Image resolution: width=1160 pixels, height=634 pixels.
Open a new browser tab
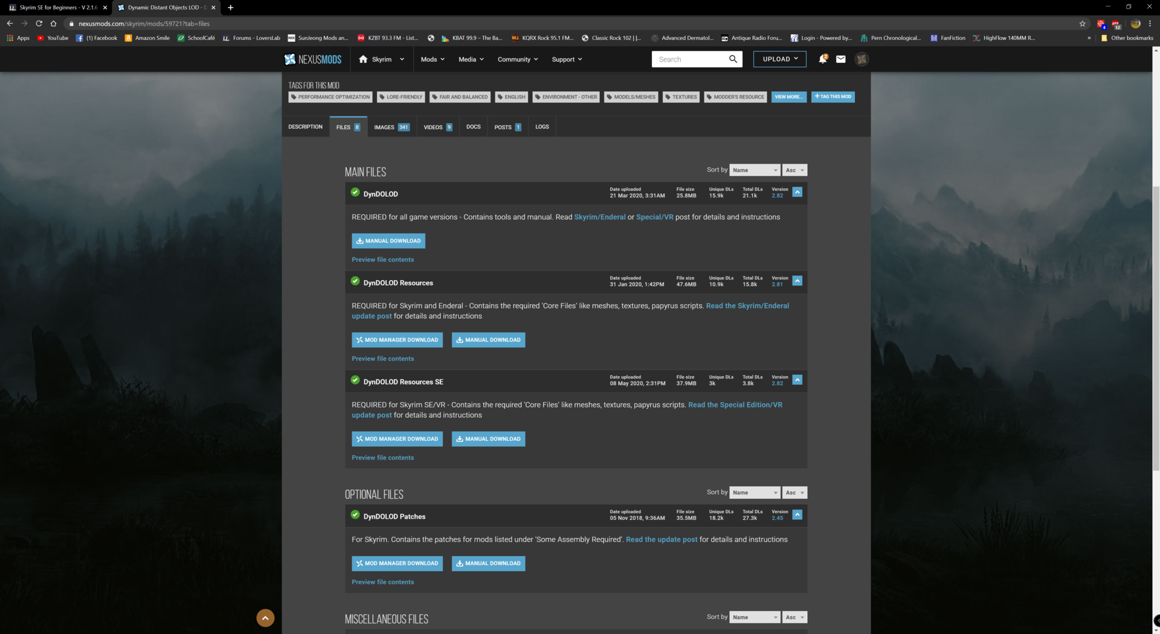point(230,7)
